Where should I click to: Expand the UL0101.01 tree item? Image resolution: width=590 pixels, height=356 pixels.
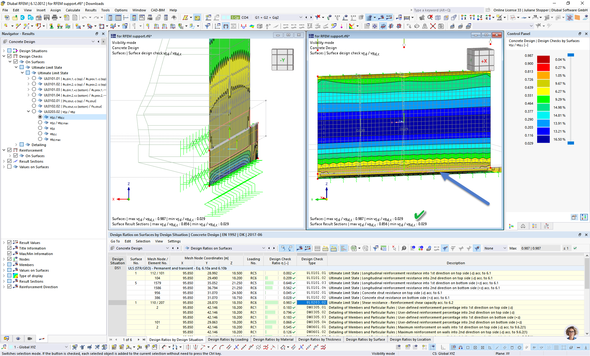click(x=29, y=79)
